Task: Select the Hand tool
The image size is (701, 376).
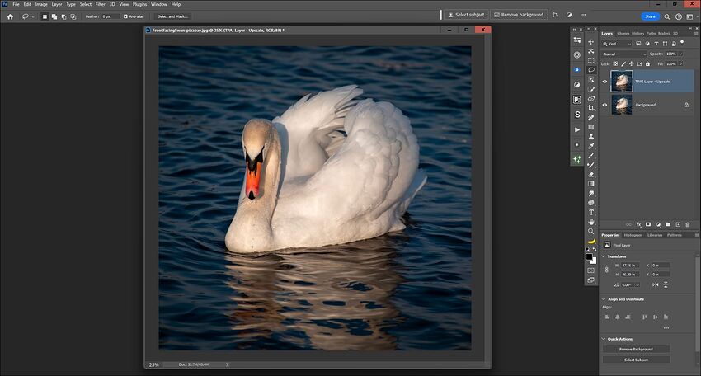Action: (591, 222)
